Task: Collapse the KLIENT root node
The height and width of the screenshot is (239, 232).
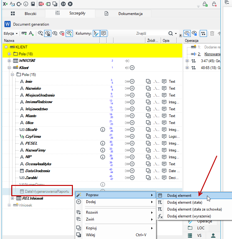Action: pos(6,47)
